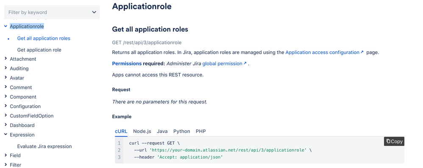The width and height of the screenshot is (423, 168).
Task: Open Application access configuration link
Action: tap(325, 52)
